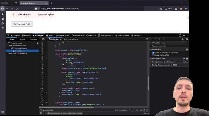Uncheck Pausar na instrução do depurador

click(153, 52)
